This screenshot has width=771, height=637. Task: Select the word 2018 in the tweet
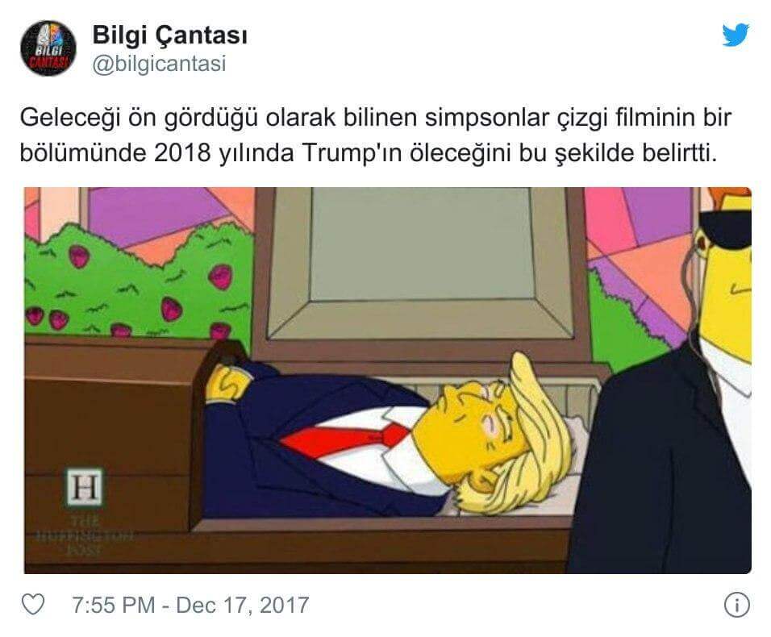pos(182,153)
